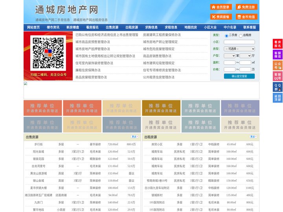Open 地图找房 navigation item
283x212 pixels.
click(x=191, y=27)
